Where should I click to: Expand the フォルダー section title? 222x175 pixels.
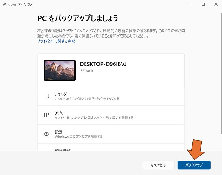tap(62, 94)
